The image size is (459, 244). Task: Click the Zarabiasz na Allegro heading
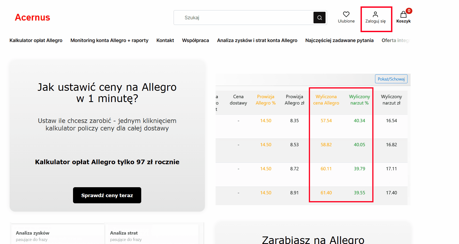click(x=313, y=239)
